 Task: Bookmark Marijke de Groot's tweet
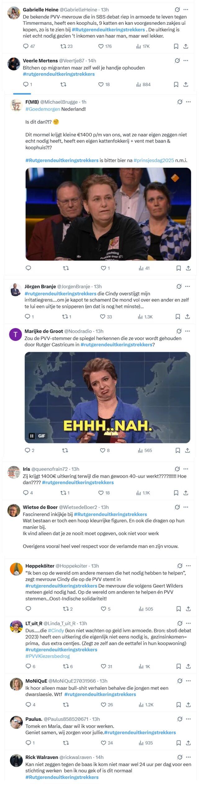point(178,450)
